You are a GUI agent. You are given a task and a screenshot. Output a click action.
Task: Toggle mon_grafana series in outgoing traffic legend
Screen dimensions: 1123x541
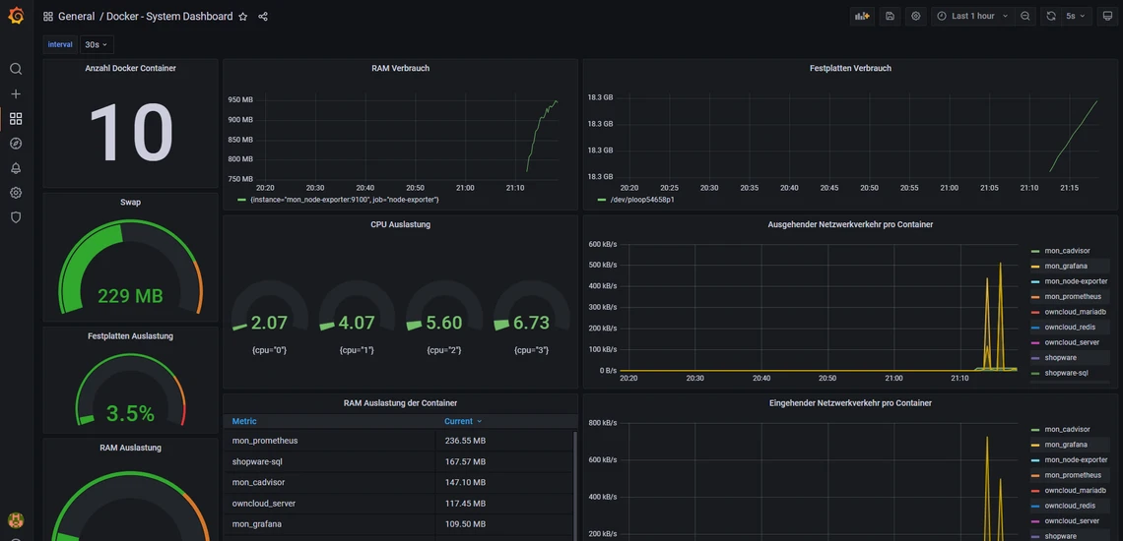[x=1066, y=266]
